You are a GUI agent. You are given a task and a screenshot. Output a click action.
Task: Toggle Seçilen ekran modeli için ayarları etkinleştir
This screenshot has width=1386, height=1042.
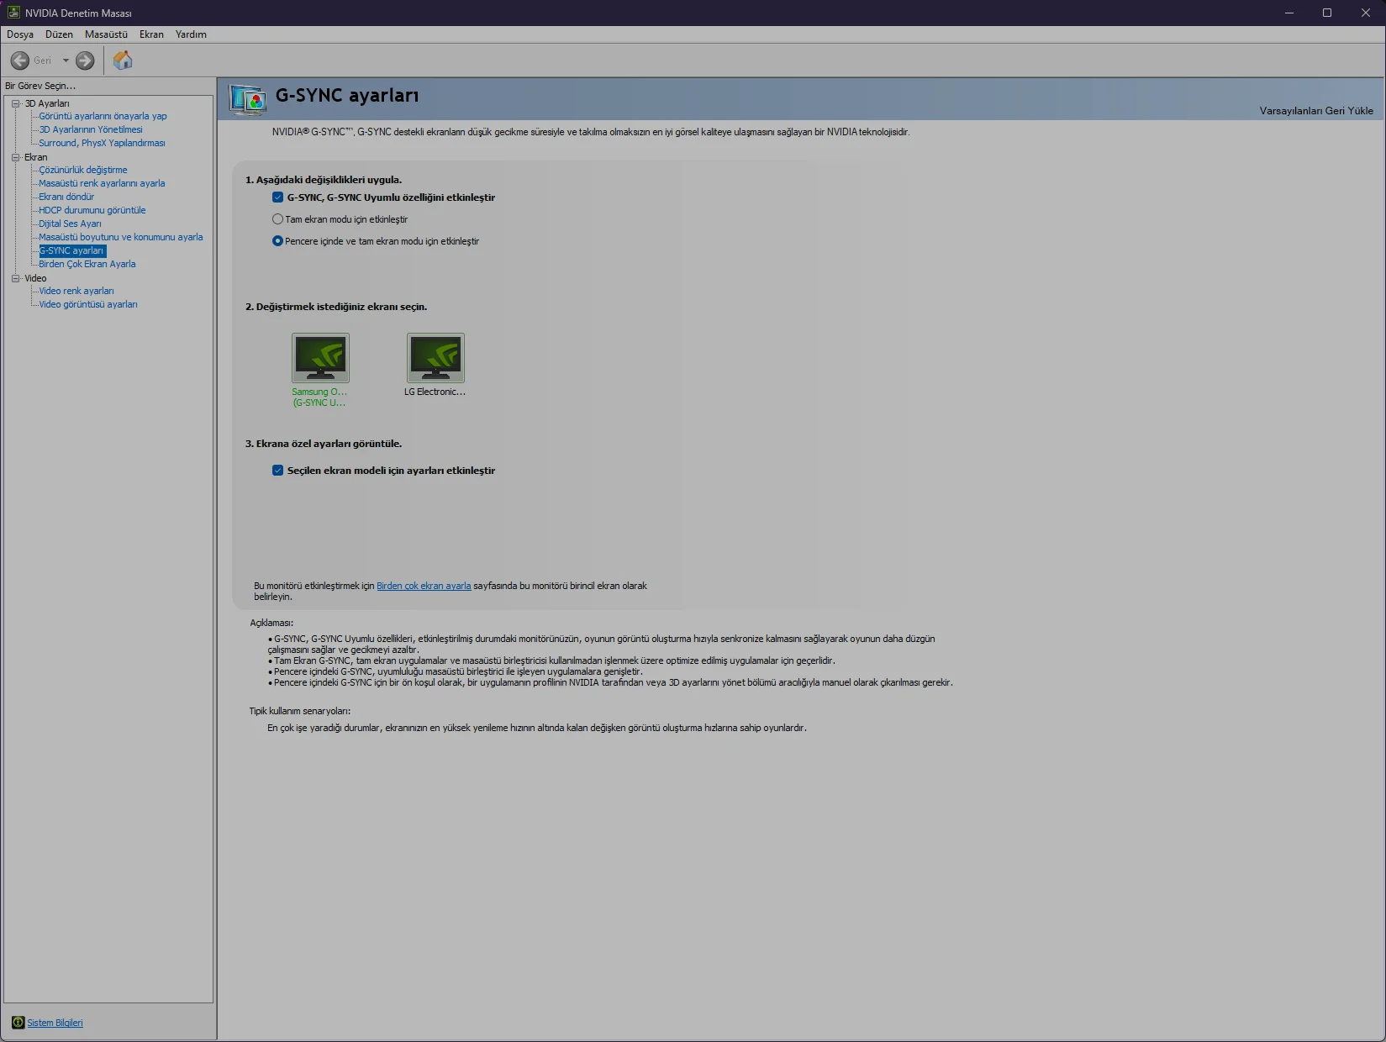277,471
